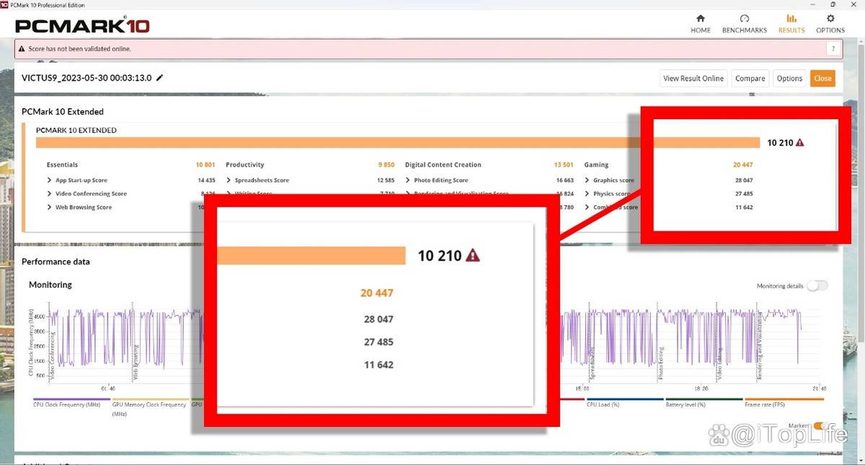865x465 pixels.
Task: Open the Home tab icon
Action: 700,19
